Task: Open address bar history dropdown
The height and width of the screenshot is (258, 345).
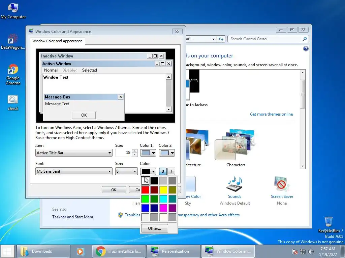Action: click(213, 39)
